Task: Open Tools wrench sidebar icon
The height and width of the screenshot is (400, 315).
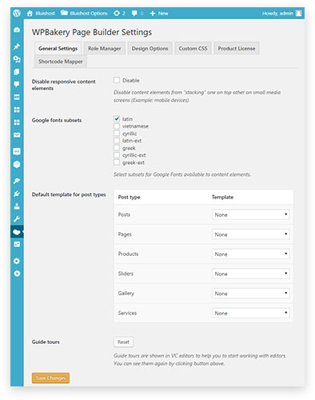Action: [17, 219]
